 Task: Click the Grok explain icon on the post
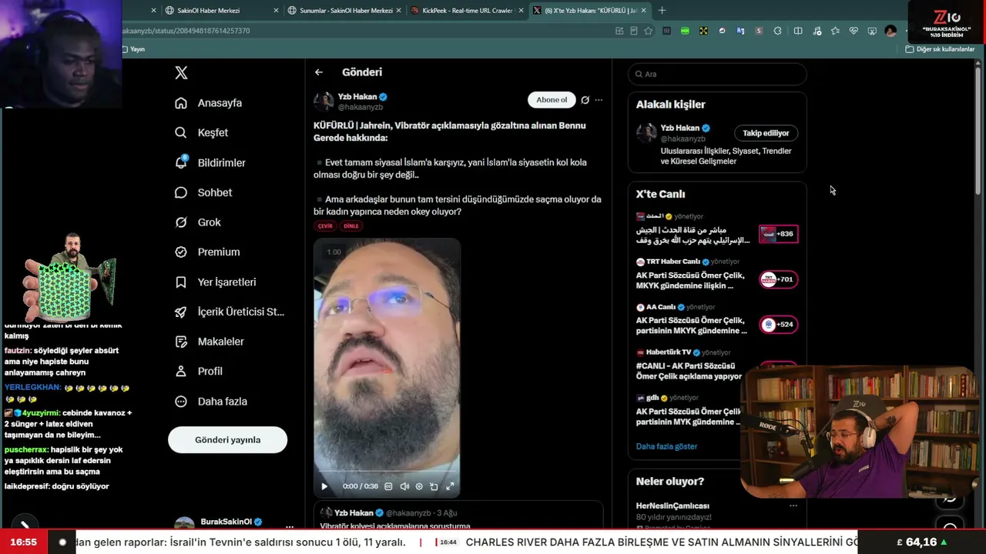[585, 100]
